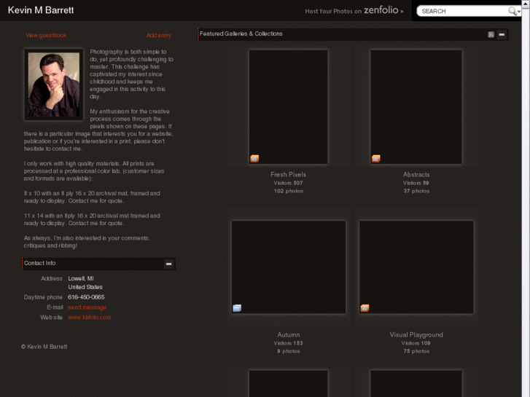Click the RSS feed icon in Featured Galleries header
The height and width of the screenshot is (397, 530).
[491, 34]
